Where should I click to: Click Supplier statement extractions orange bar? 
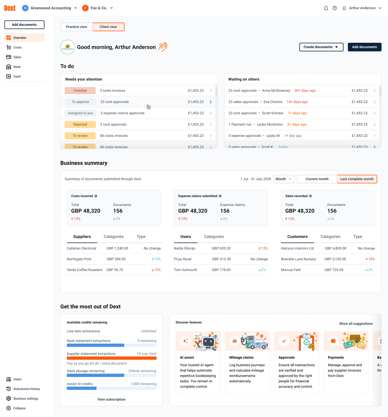coord(111,358)
